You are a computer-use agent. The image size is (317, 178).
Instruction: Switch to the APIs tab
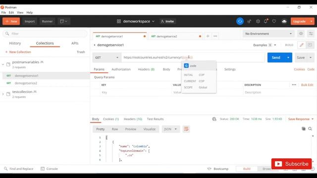pos(75,43)
